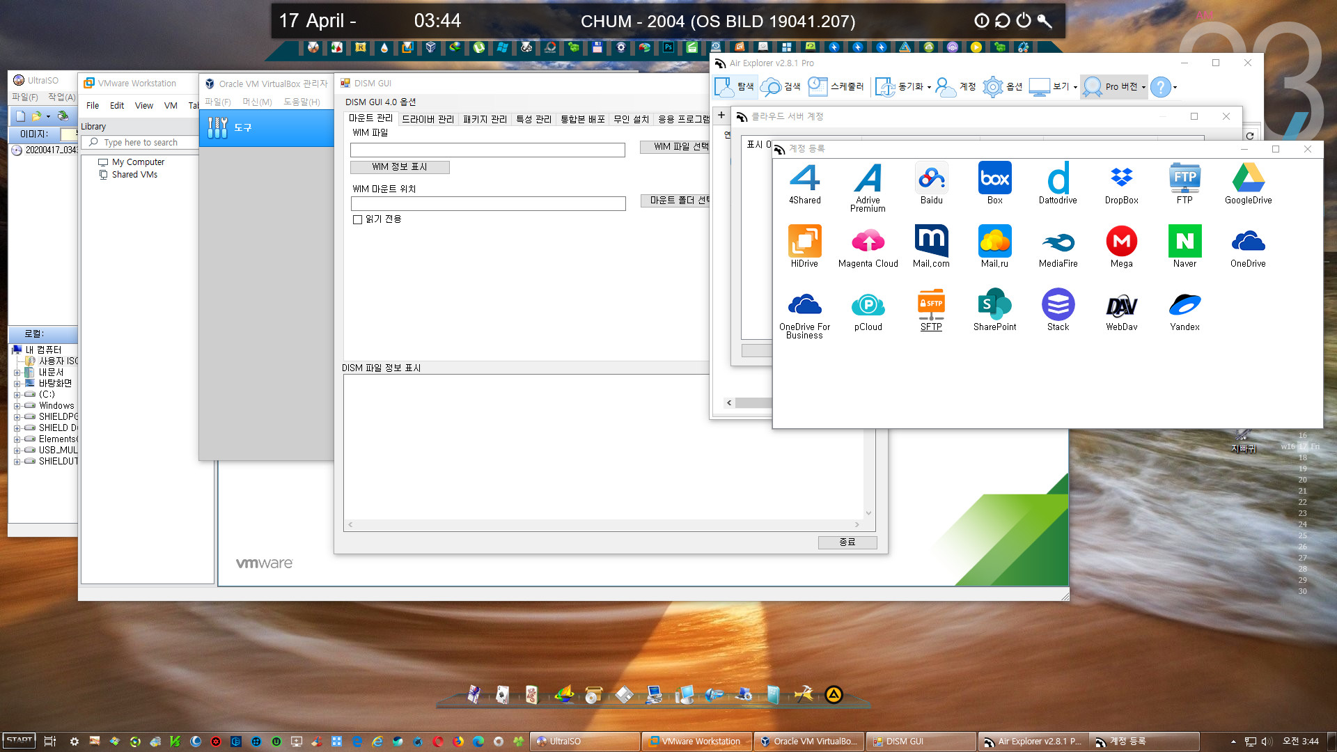This screenshot has height=752, width=1337.
Task: Select the Magenta Cloud icon
Action: pyautogui.click(x=868, y=246)
